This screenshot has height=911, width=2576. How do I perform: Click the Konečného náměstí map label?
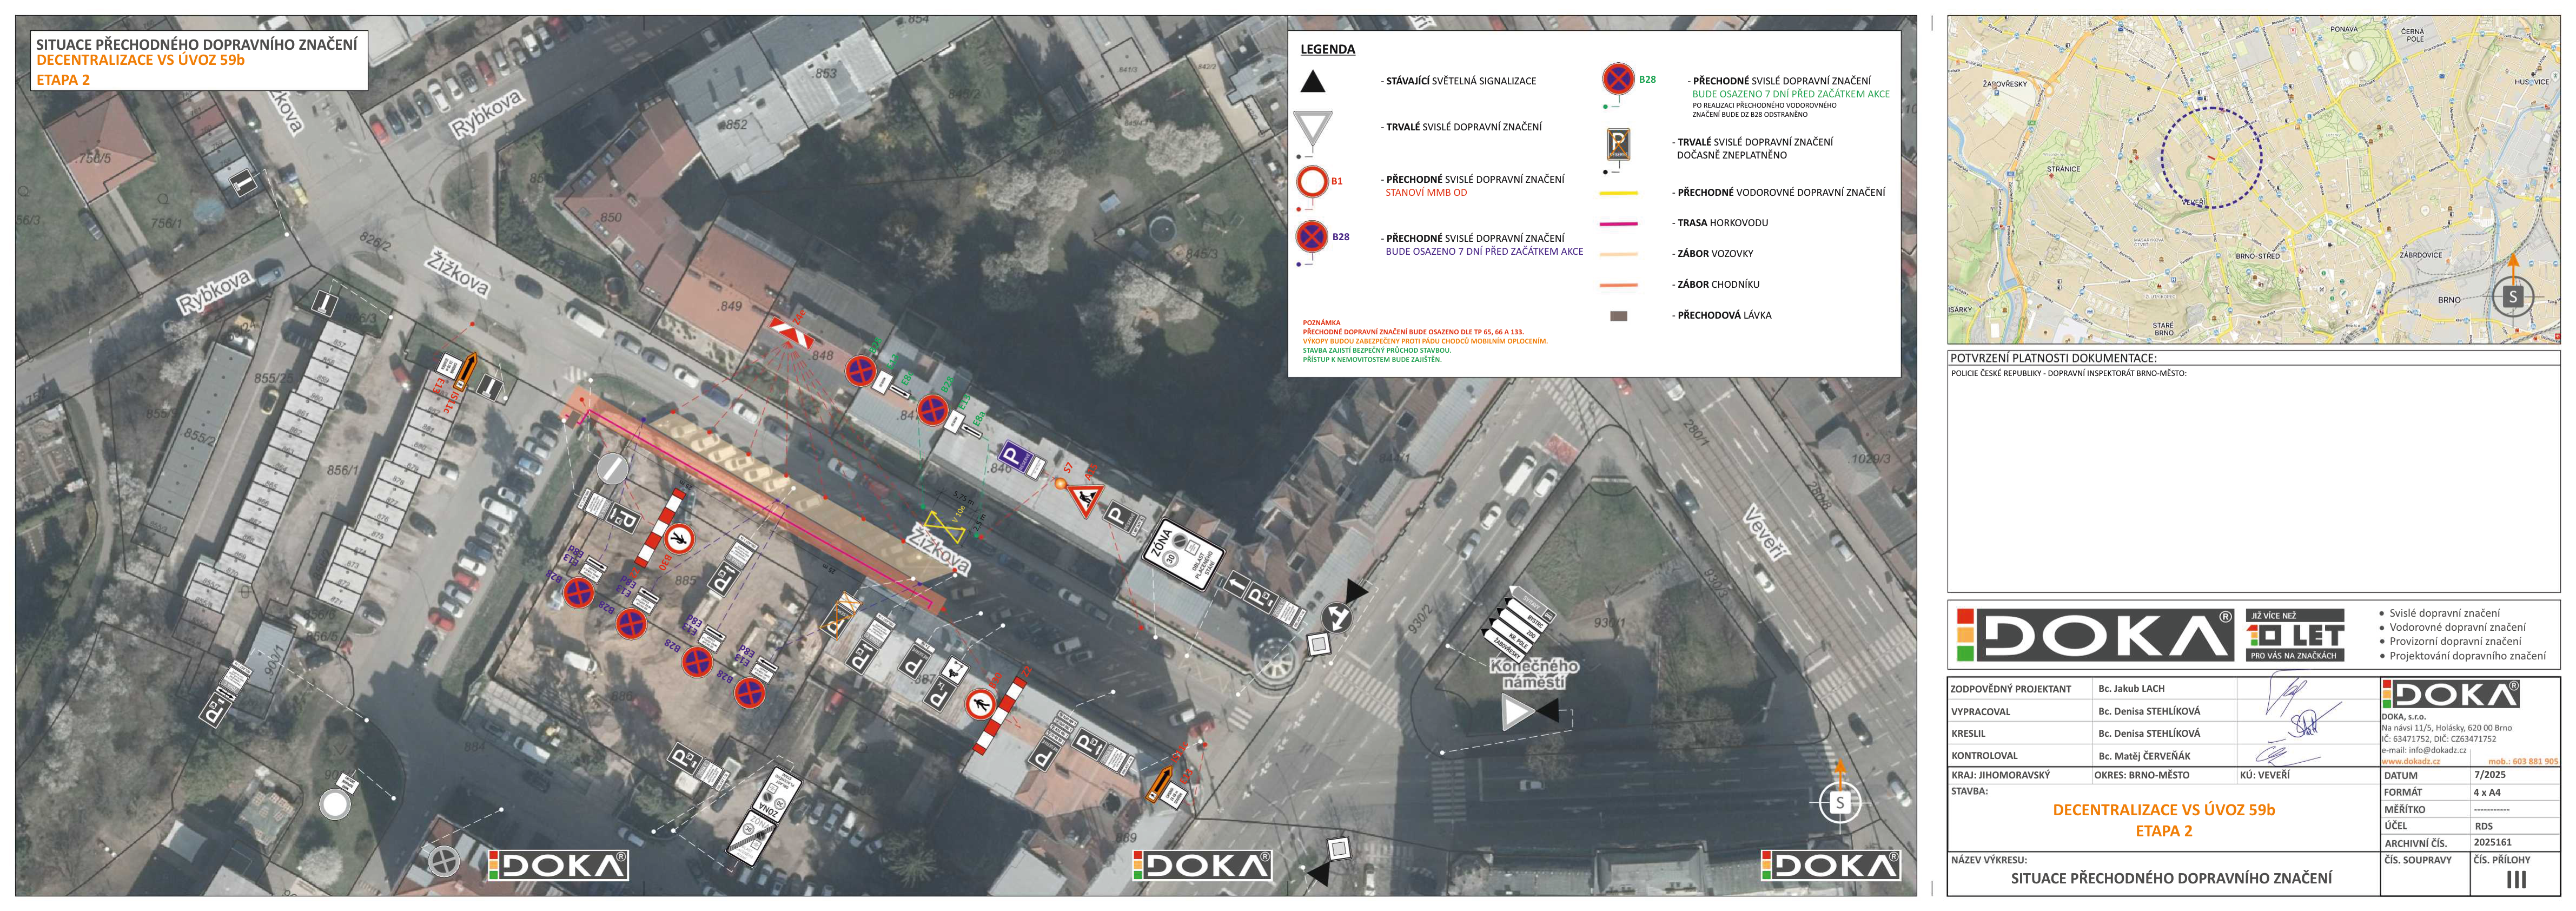pos(1533,673)
